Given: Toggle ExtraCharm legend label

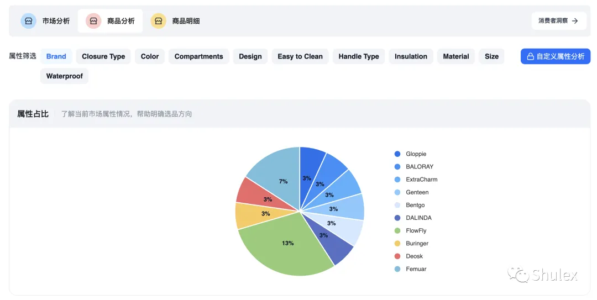Looking at the screenshot, I should [x=421, y=180].
